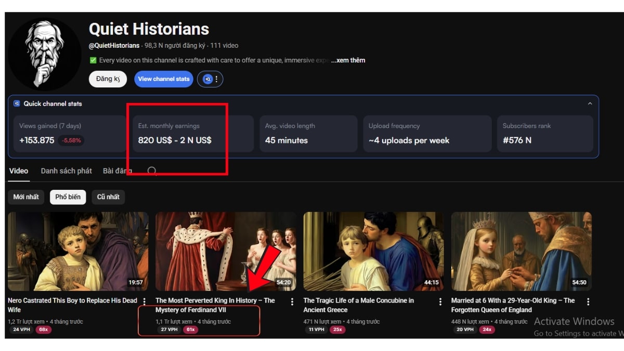Switch to the "Danh sách phát" tab

pyautogui.click(x=67, y=171)
